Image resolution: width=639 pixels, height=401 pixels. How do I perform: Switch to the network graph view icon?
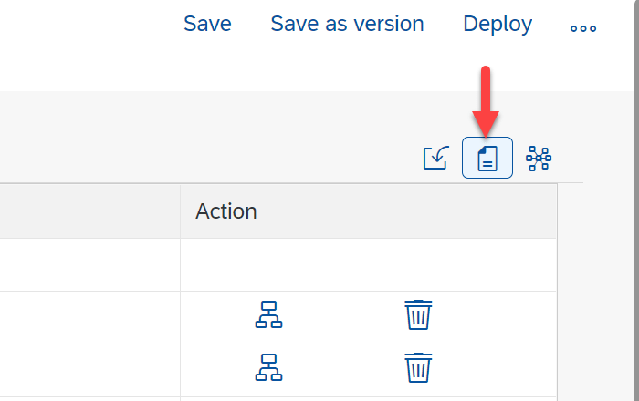pyautogui.click(x=539, y=158)
